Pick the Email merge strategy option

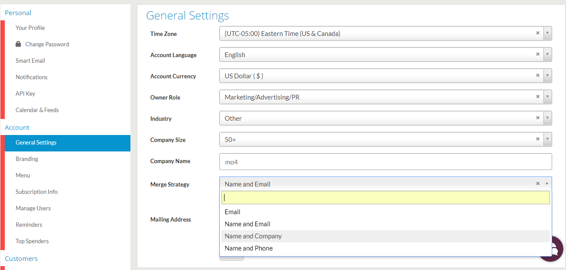[x=232, y=212]
